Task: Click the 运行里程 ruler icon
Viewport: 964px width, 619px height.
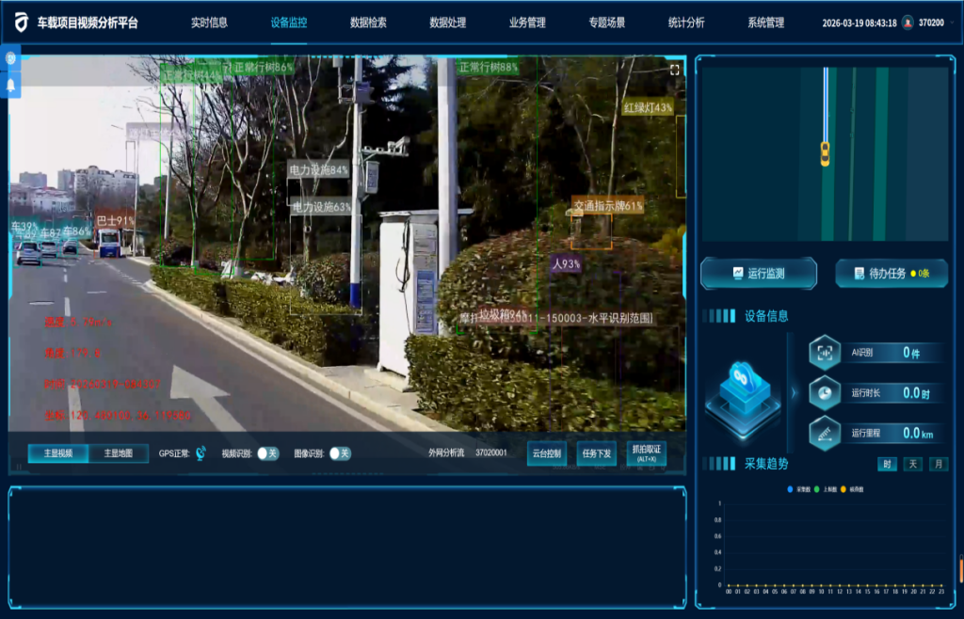Action: [x=825, y=433]
